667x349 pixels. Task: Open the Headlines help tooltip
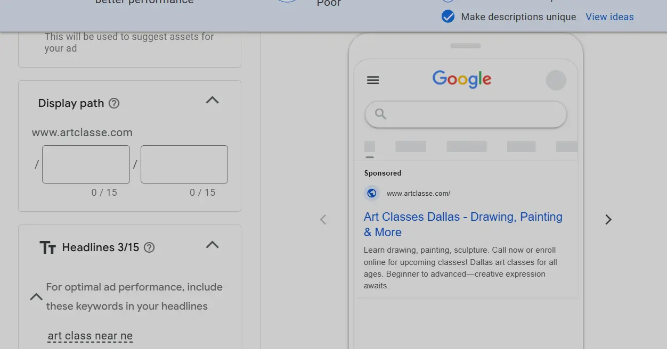(x=149, y=247)
